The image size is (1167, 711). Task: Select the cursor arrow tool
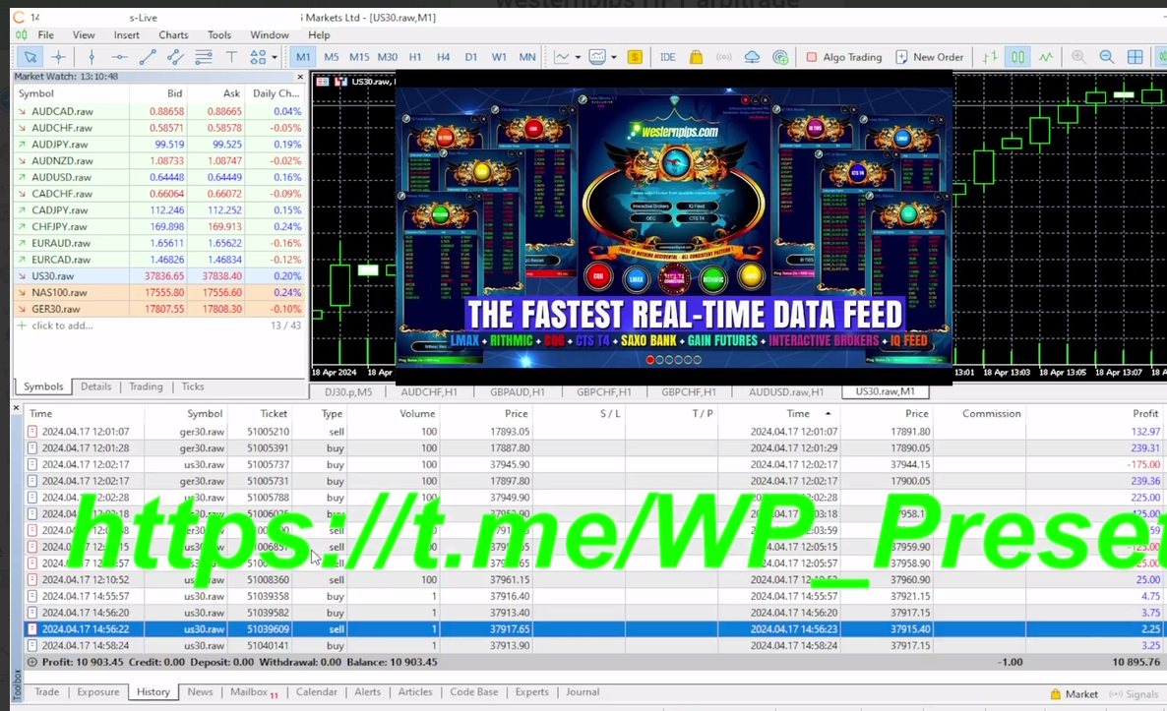coord(30,57)
